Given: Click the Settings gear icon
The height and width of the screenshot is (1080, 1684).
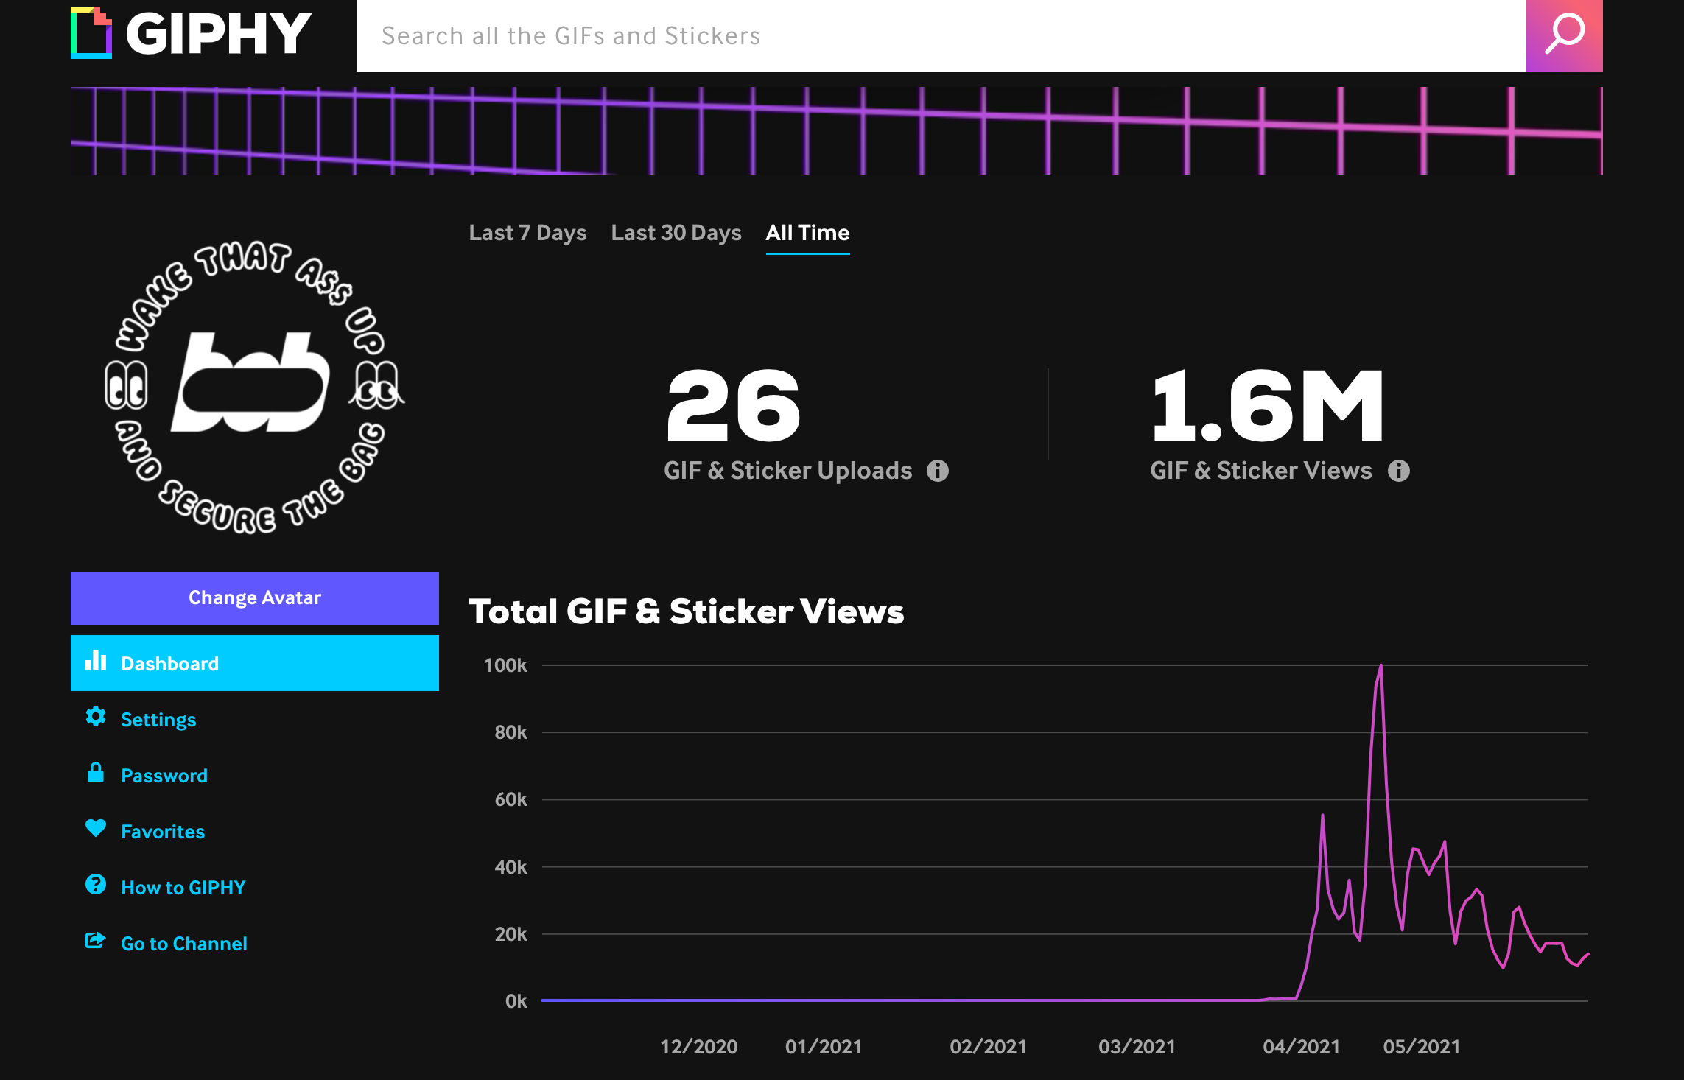Looking at the screenshot, I should (96, 717).
